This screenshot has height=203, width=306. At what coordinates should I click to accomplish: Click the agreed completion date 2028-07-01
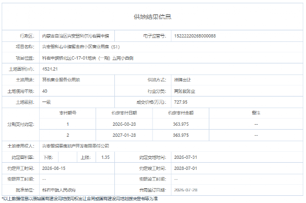tap(186, 168)
